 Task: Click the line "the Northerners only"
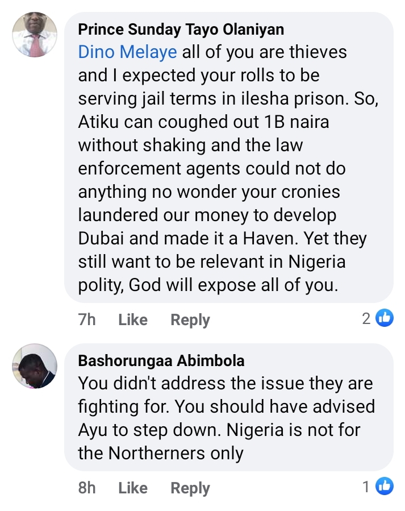coord(161,454)
